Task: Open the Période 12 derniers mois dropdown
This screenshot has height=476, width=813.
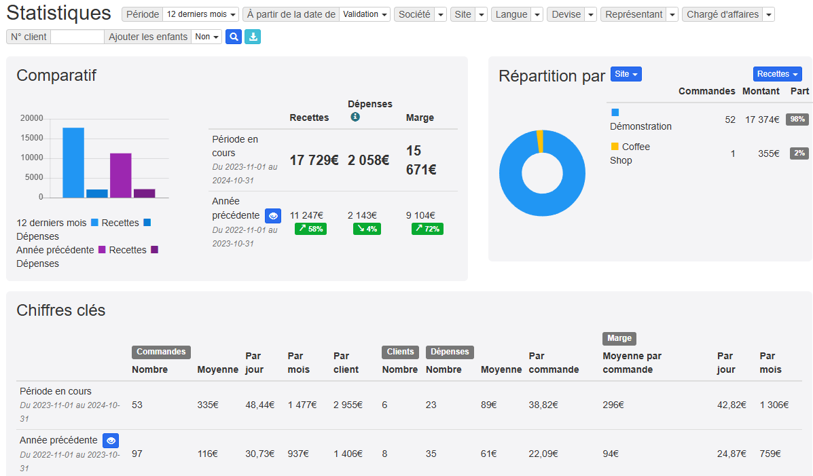Action: pos(200,14)
